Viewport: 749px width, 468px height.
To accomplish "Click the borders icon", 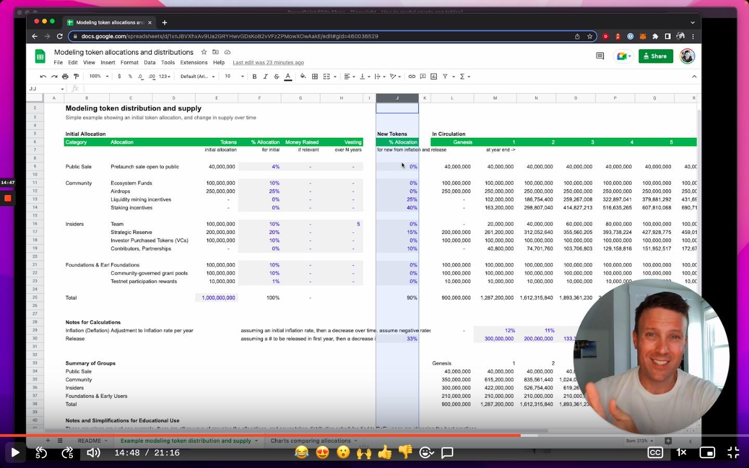I will point(315,76).
